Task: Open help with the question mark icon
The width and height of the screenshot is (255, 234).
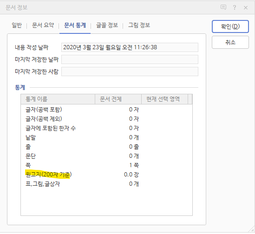Action: [235, 7]
